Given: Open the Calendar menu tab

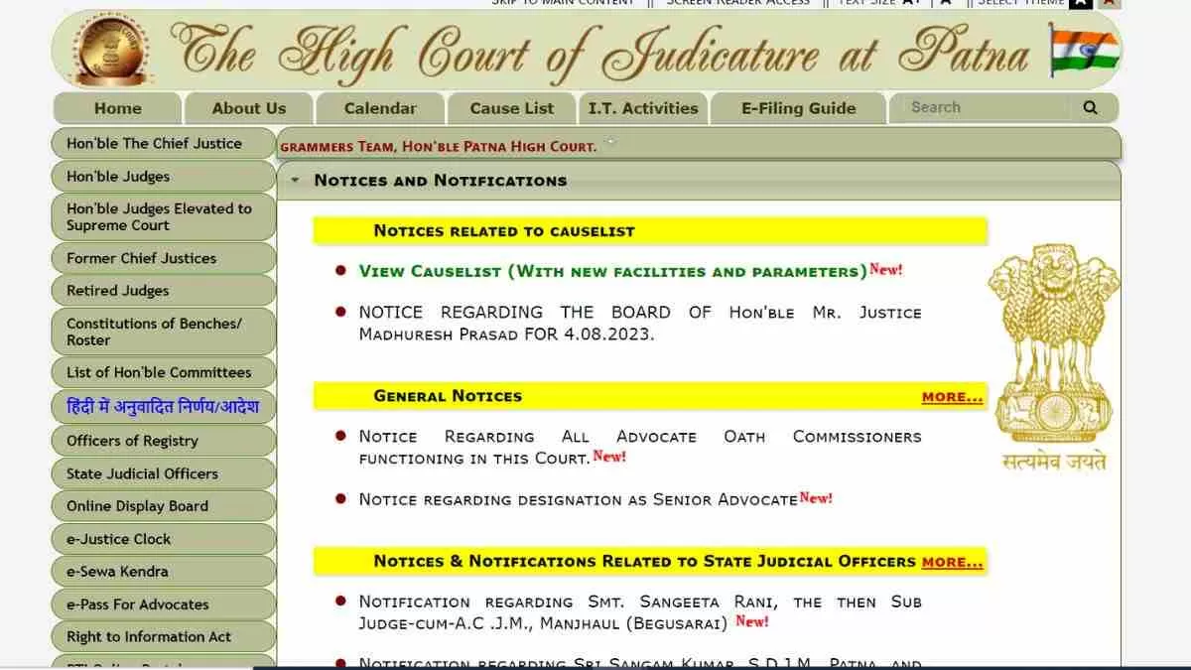Looking at the screenshot, I should tap(380, 108).
